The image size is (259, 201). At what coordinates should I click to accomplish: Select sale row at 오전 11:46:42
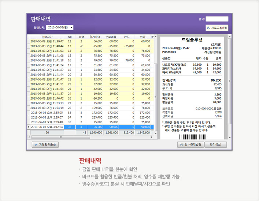[x=90, y=98]
